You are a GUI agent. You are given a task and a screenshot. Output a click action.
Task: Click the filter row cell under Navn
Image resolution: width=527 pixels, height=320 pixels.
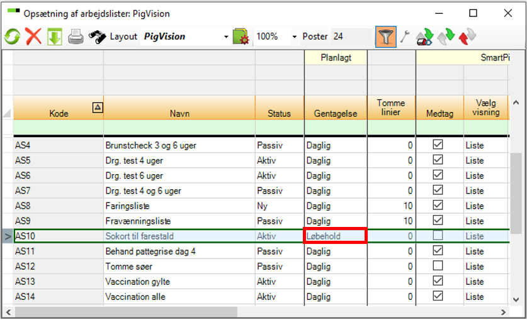[x=179, y=128]
